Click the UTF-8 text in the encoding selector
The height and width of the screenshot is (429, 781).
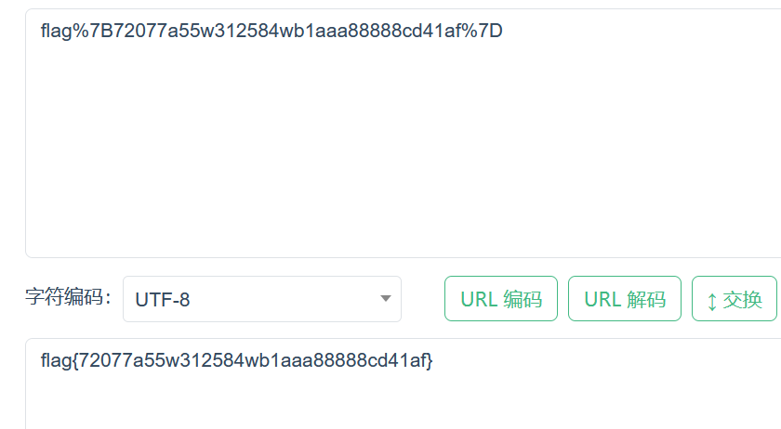coord(163,300)
